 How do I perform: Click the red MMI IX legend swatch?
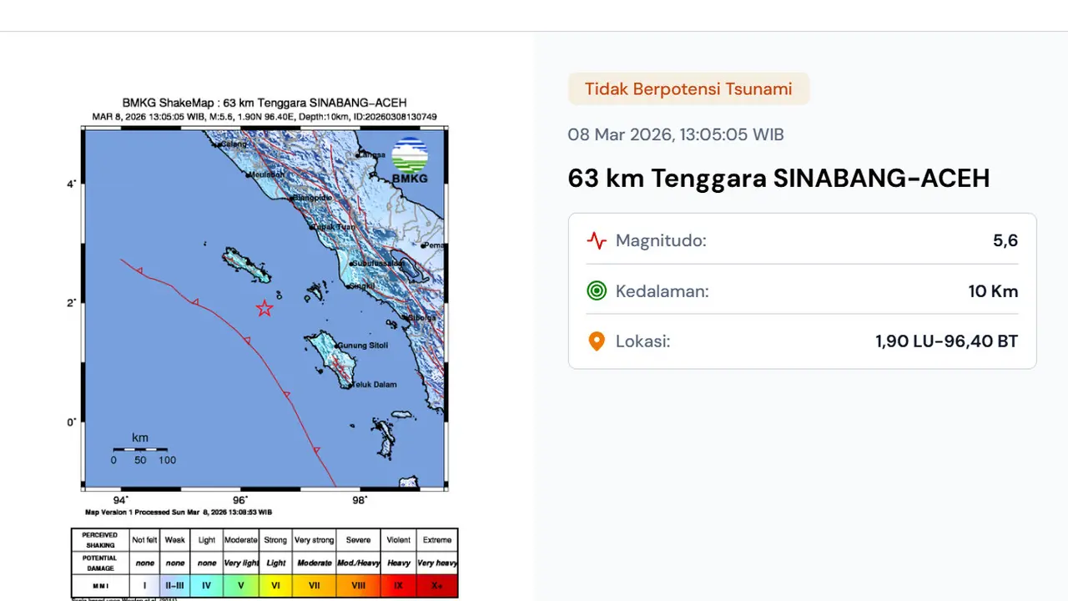point(398,586)
